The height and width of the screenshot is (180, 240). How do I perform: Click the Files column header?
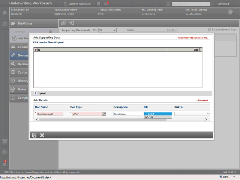(100, 49)
